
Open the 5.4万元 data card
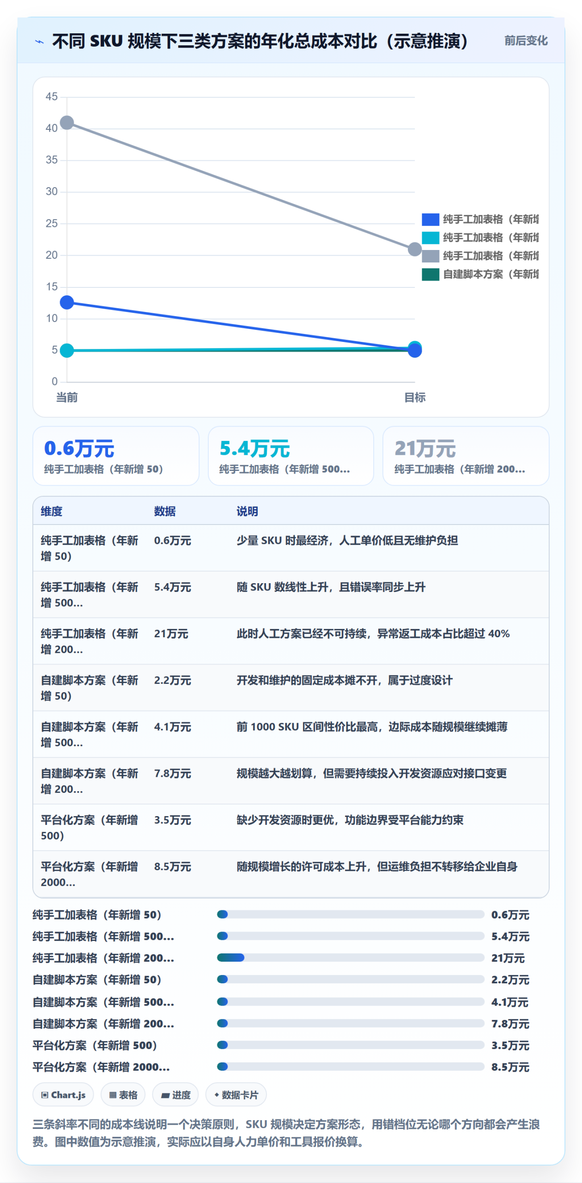(291, 456)
